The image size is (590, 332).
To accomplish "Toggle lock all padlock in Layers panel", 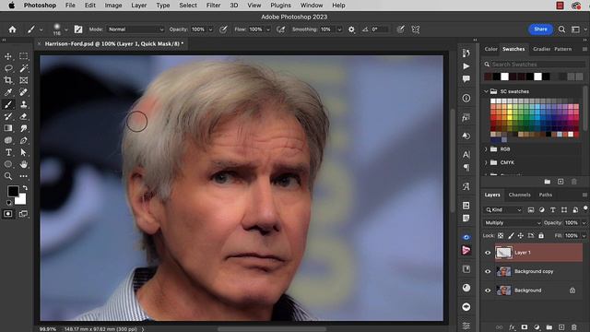I will pos(541,236).
